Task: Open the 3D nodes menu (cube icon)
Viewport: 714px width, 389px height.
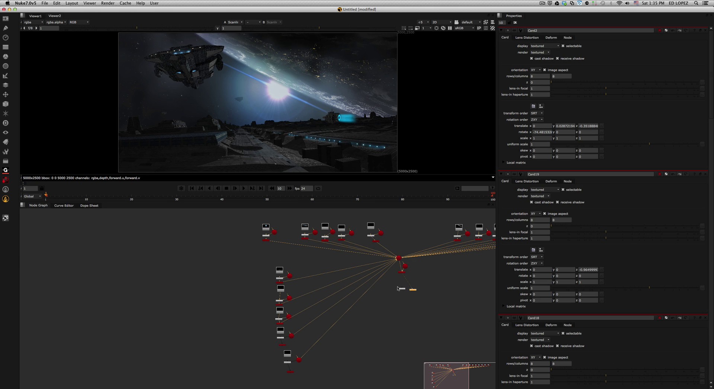Action: (6, 104)
